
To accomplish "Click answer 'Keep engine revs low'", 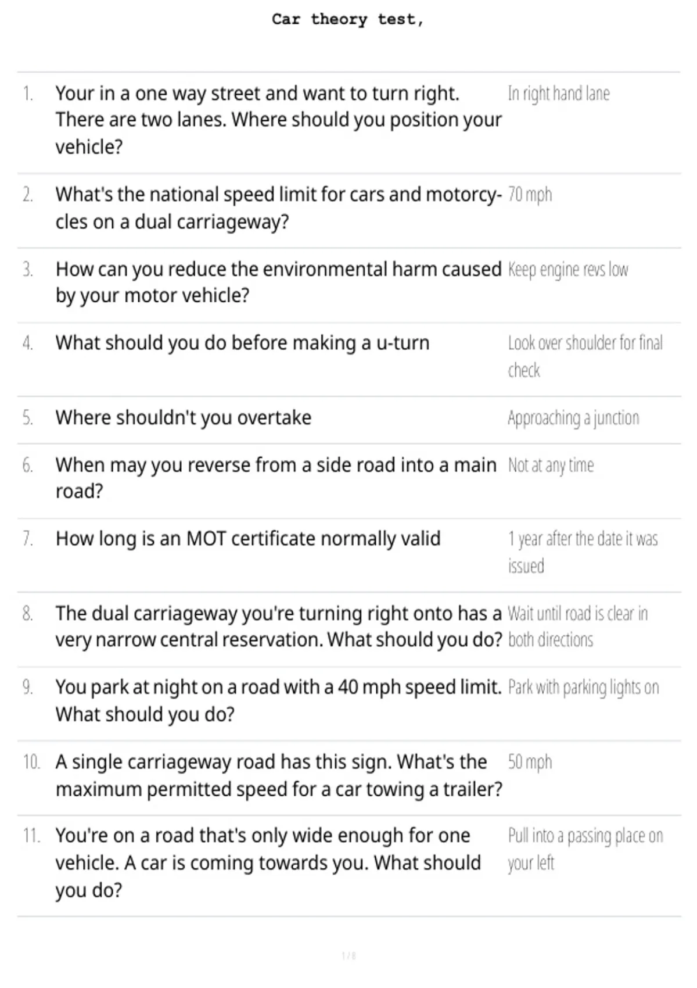I will click(568, 270).
